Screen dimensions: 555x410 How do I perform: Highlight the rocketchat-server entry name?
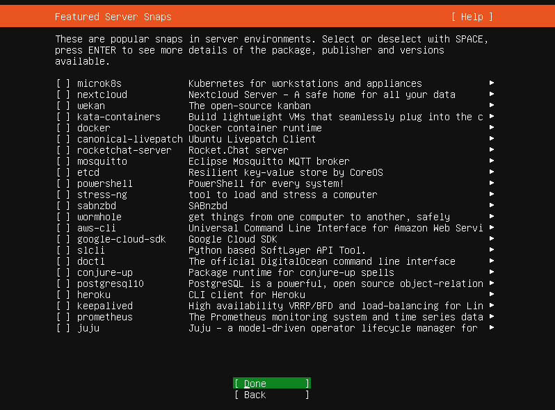[124, 150]
